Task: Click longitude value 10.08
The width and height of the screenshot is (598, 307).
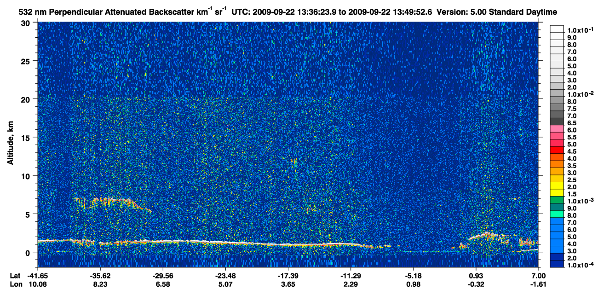Action: (38, 284)
